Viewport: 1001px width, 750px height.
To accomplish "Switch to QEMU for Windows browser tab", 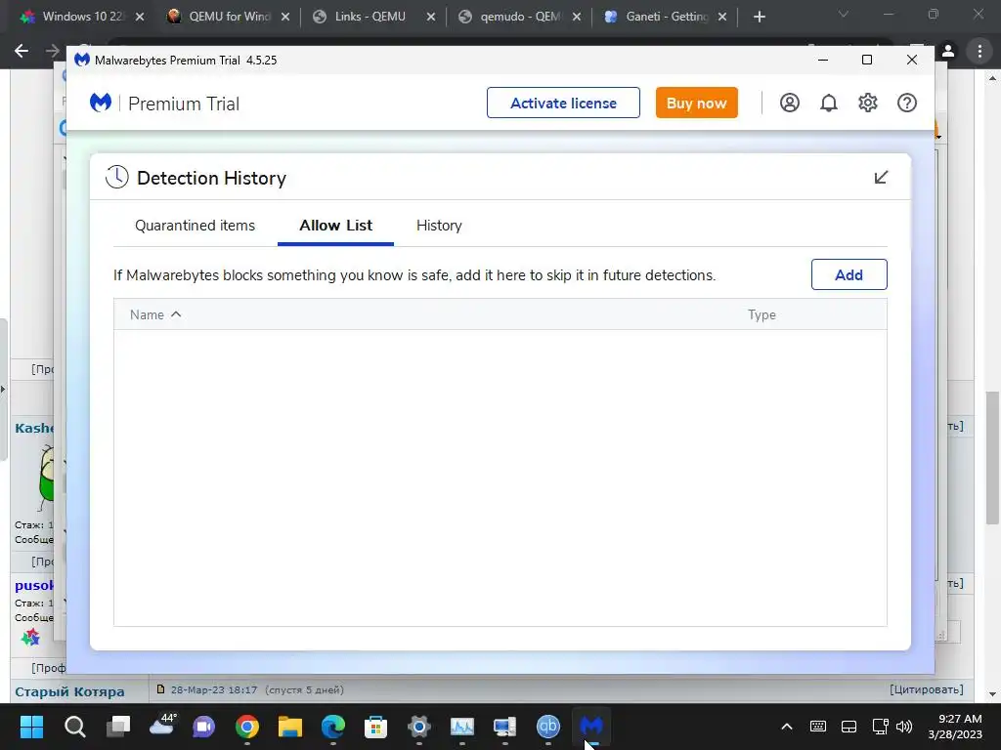I will 229,17.
